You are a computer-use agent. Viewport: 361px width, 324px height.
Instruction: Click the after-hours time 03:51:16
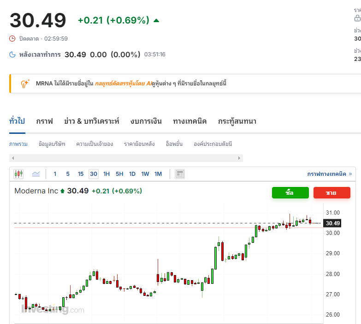pyautogui.click(x=155, y=54)
